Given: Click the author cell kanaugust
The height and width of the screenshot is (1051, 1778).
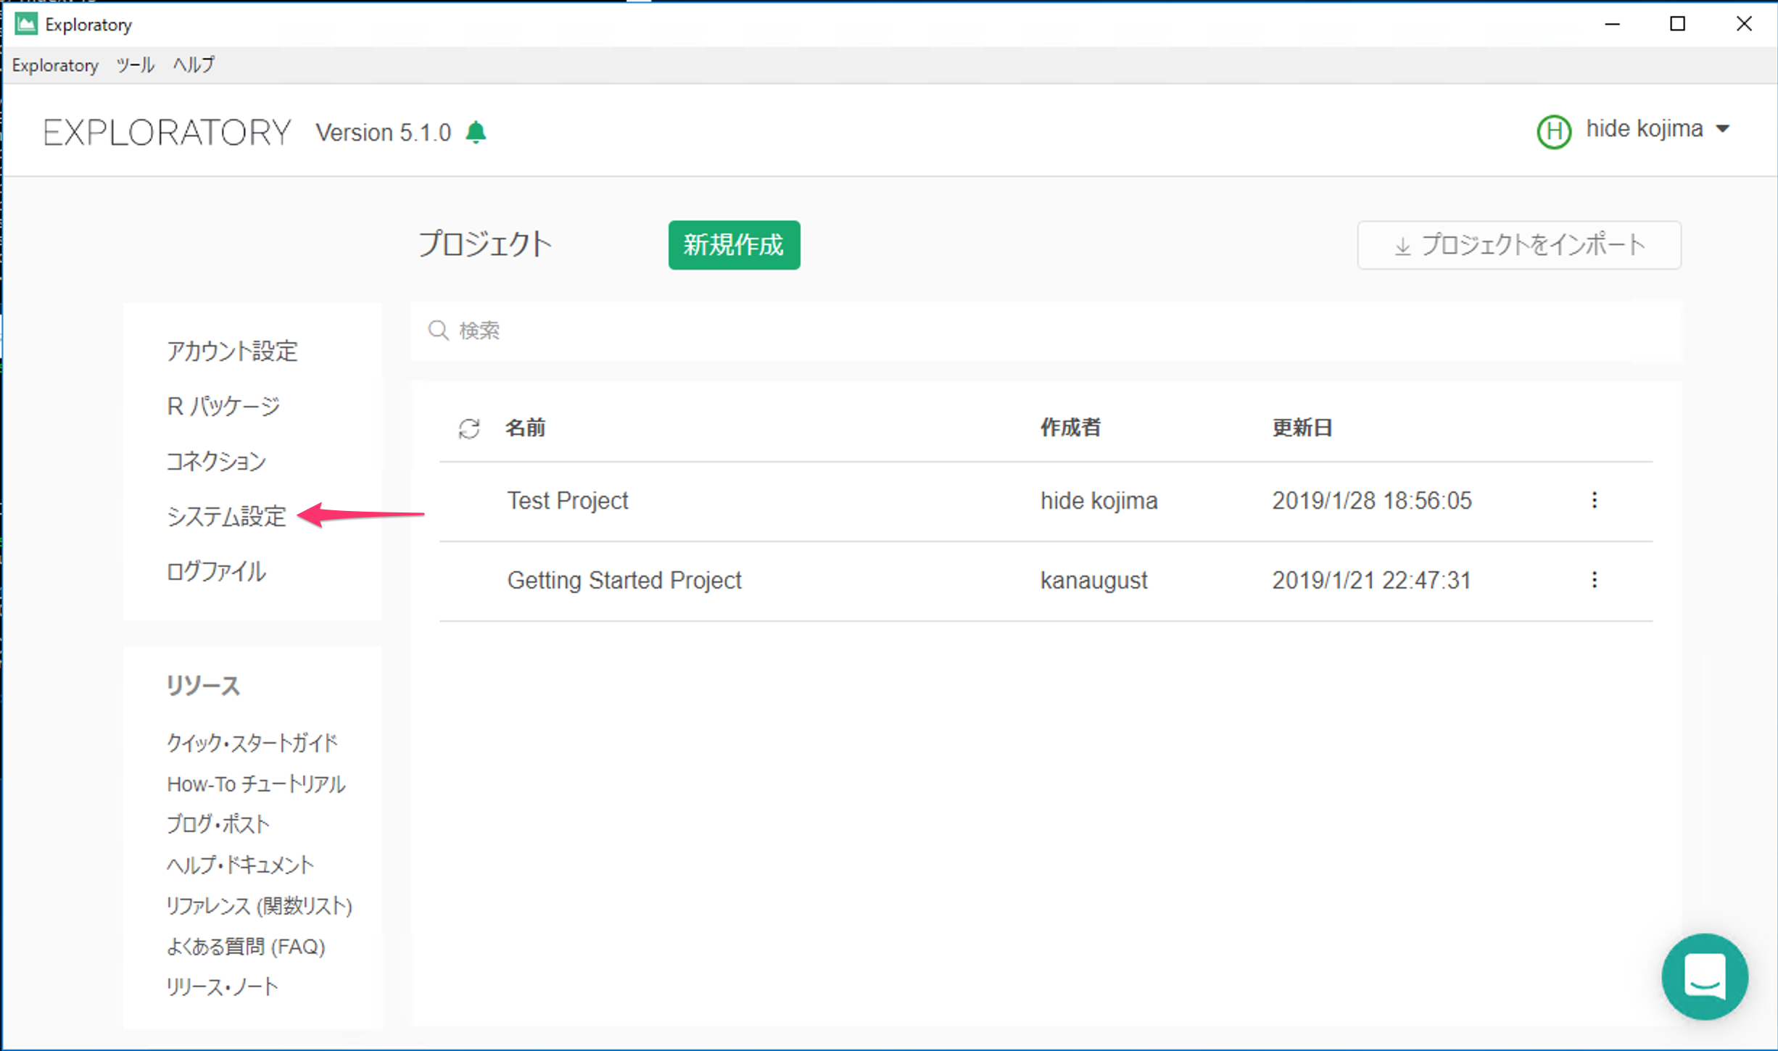Looking at the screenshot, I should click(x=1093, y=581).
